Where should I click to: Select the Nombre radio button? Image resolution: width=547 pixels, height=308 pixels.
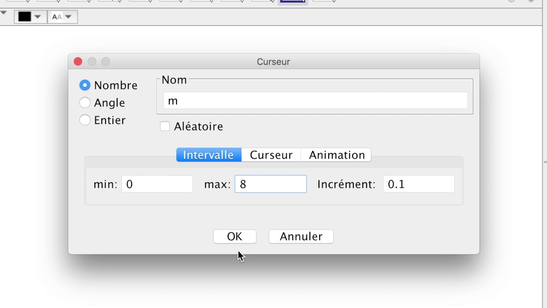(85, 85)
